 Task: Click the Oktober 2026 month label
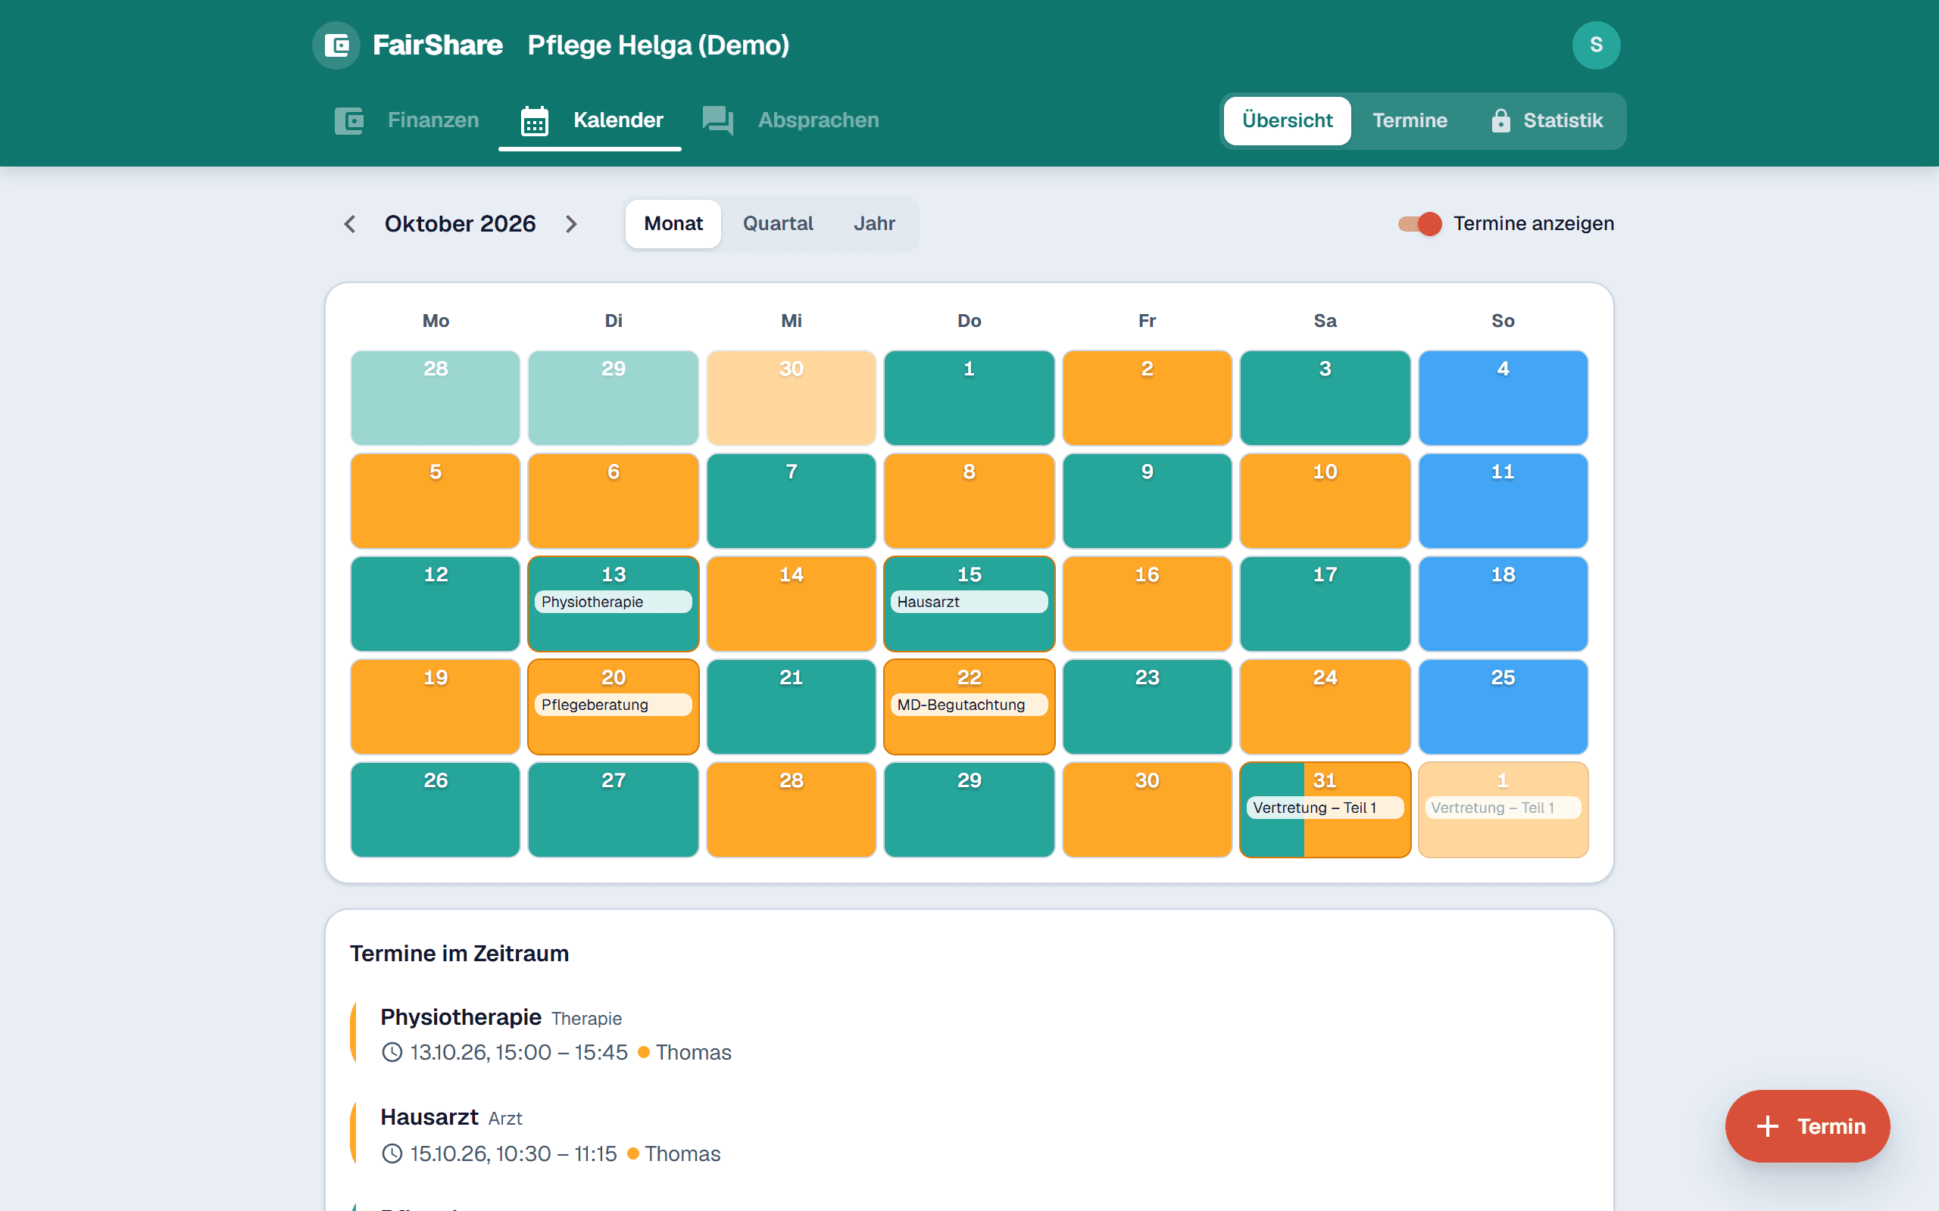(460, 224)
